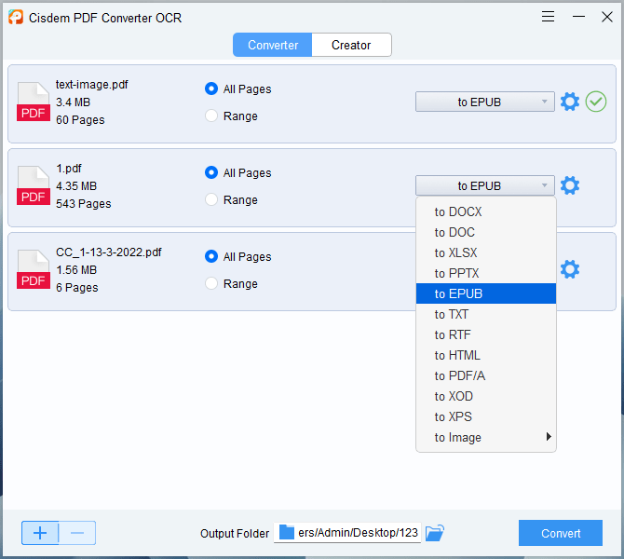
Task: Expand format dropdown for text-image.pdf
Action: click(x=484, y=102)
